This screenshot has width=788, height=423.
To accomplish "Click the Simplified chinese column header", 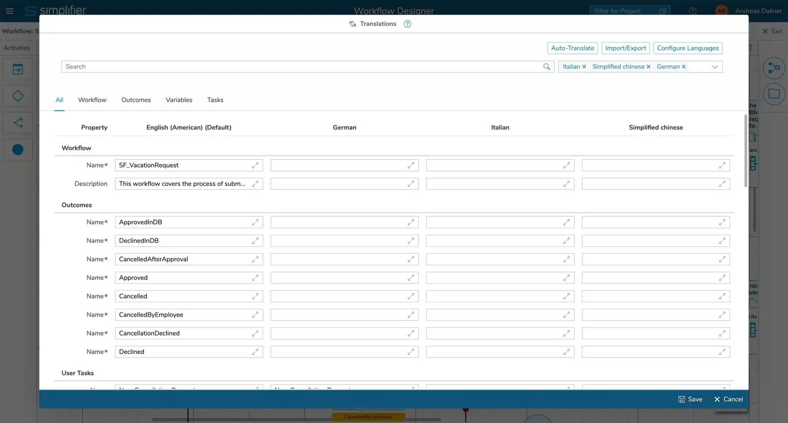I will (x=656, y=127).
